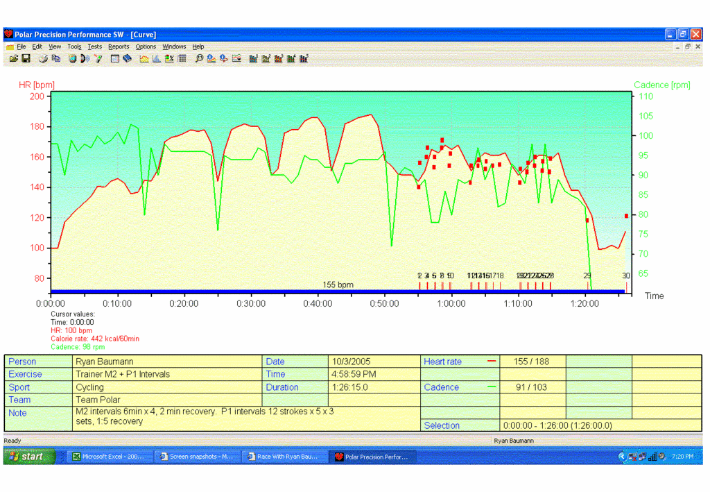Screen dimensions: 710x492
Task: Click the yellow curve graph toolbar icon
Action: point(144,58)
